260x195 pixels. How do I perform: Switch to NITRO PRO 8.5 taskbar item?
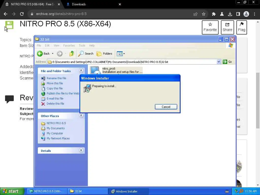click(47, 191)
